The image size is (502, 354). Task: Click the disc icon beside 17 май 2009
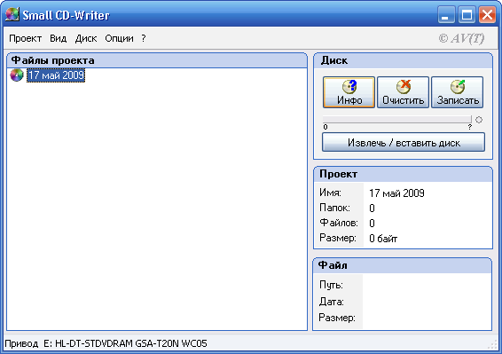tap(17, 75)
